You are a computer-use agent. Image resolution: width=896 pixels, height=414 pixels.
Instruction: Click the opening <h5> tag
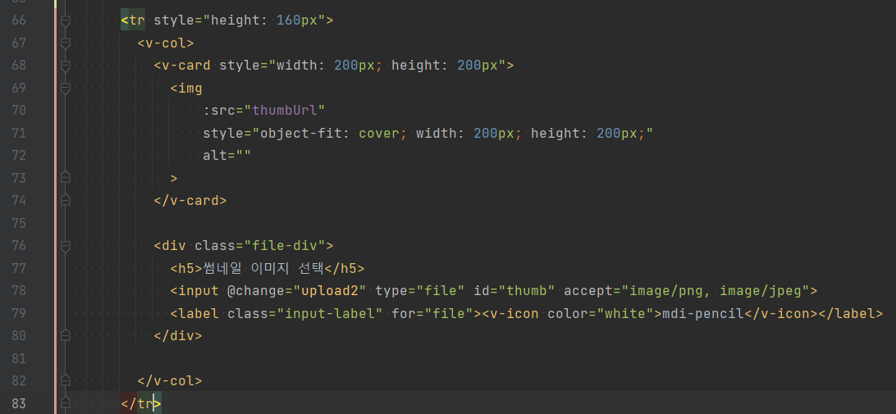[x=186, y=268]
